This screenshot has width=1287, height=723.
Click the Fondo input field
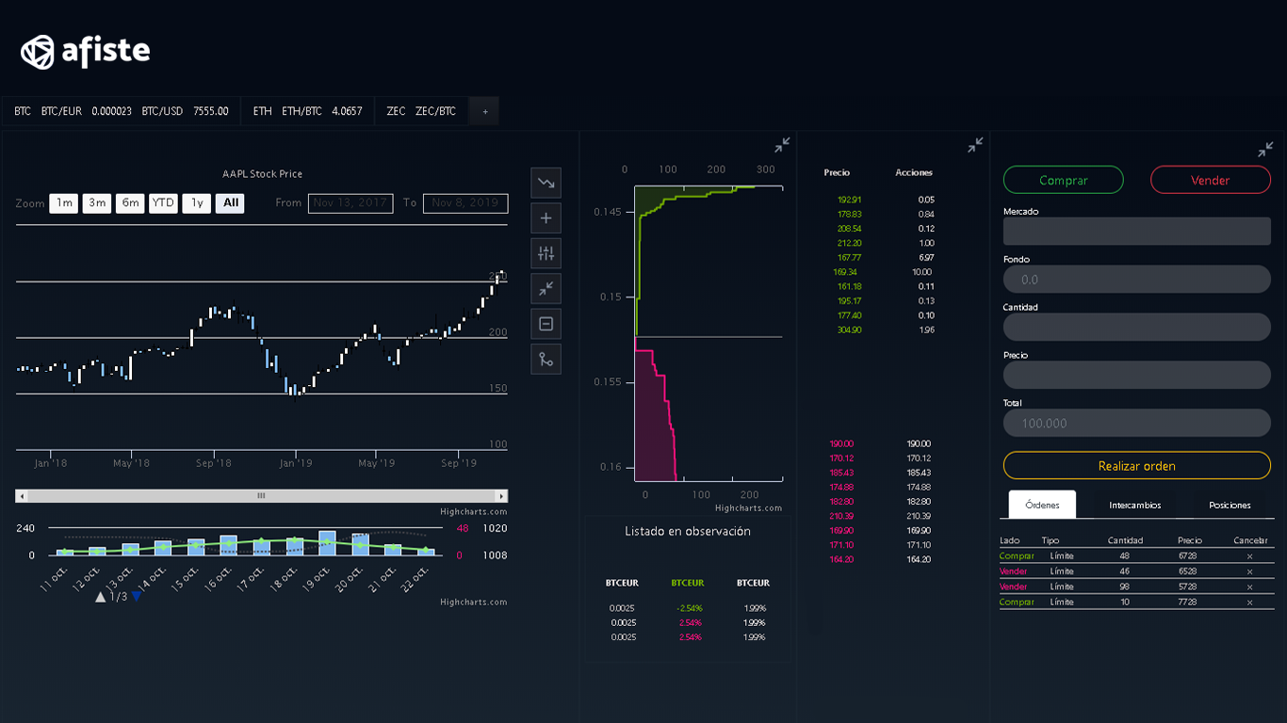[x=1137, y=280]
